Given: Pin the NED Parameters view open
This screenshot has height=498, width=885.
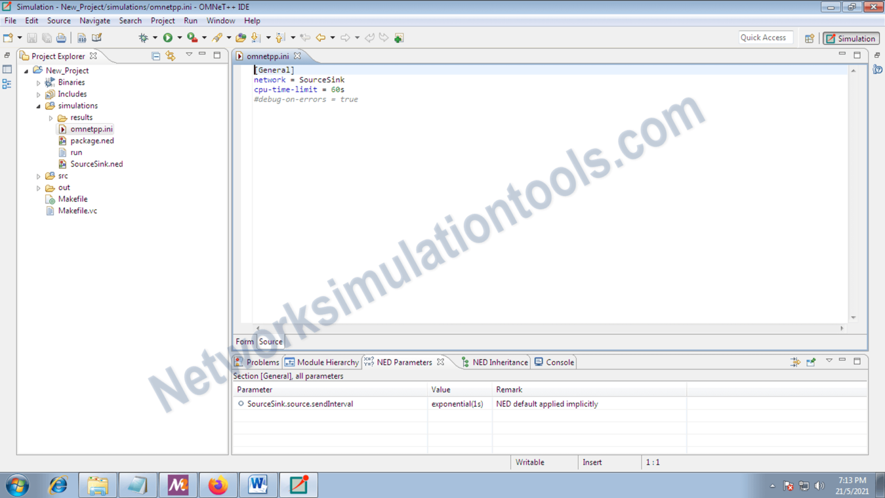Looking at the screenshot, I should [811, 362].
